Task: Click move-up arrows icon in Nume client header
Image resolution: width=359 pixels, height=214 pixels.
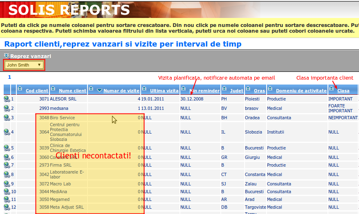Action: [53, 88]
